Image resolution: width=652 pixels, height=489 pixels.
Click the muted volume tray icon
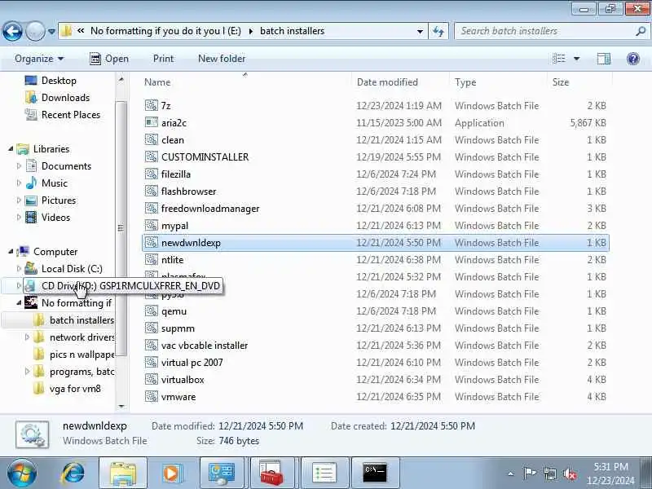pos(570,474)
